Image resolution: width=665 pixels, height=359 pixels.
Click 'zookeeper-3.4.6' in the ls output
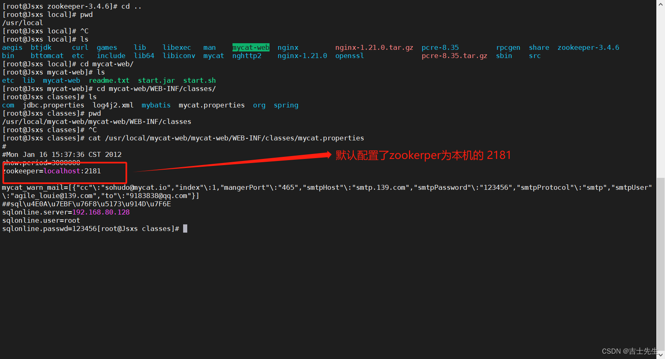point(588,48)
